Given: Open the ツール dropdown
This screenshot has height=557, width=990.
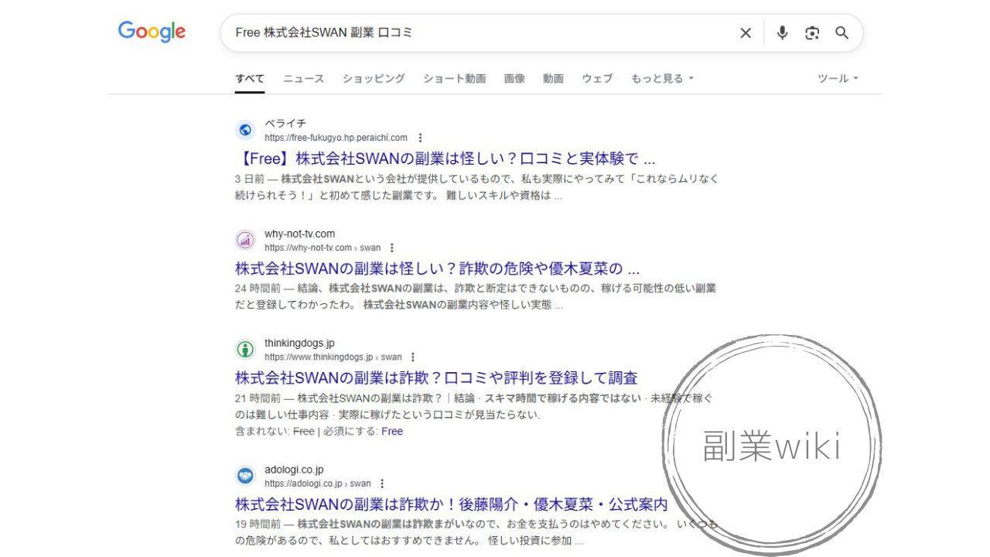Looking at the screenshot, I should 838,78.
